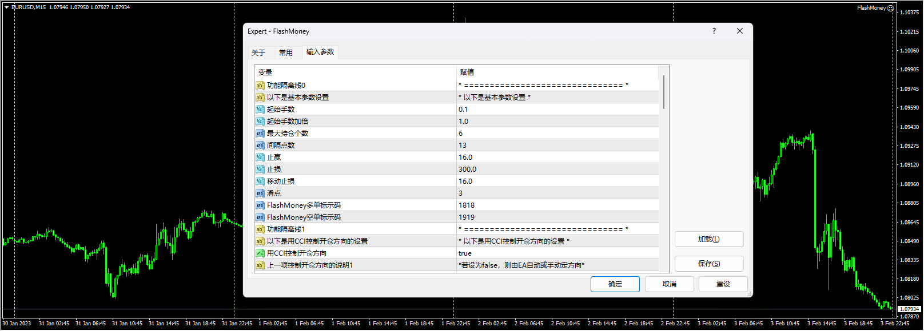Switch to the 常用 tab

[286, 53]
